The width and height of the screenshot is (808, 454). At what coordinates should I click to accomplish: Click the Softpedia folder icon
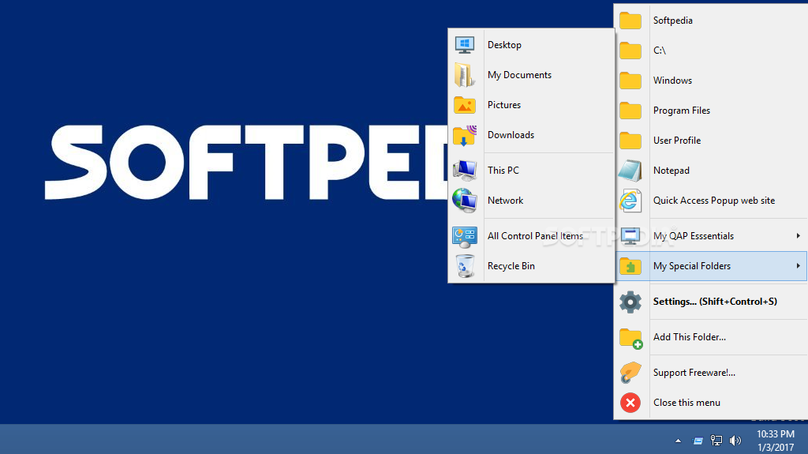(630, 21)
